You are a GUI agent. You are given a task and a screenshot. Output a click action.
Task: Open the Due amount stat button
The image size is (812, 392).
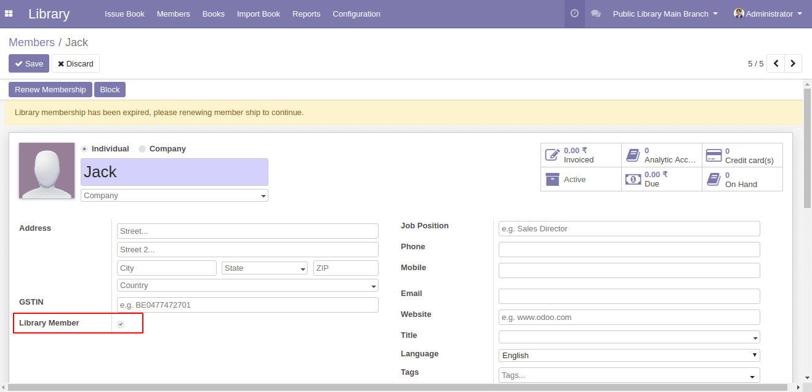tap(662, 179)
